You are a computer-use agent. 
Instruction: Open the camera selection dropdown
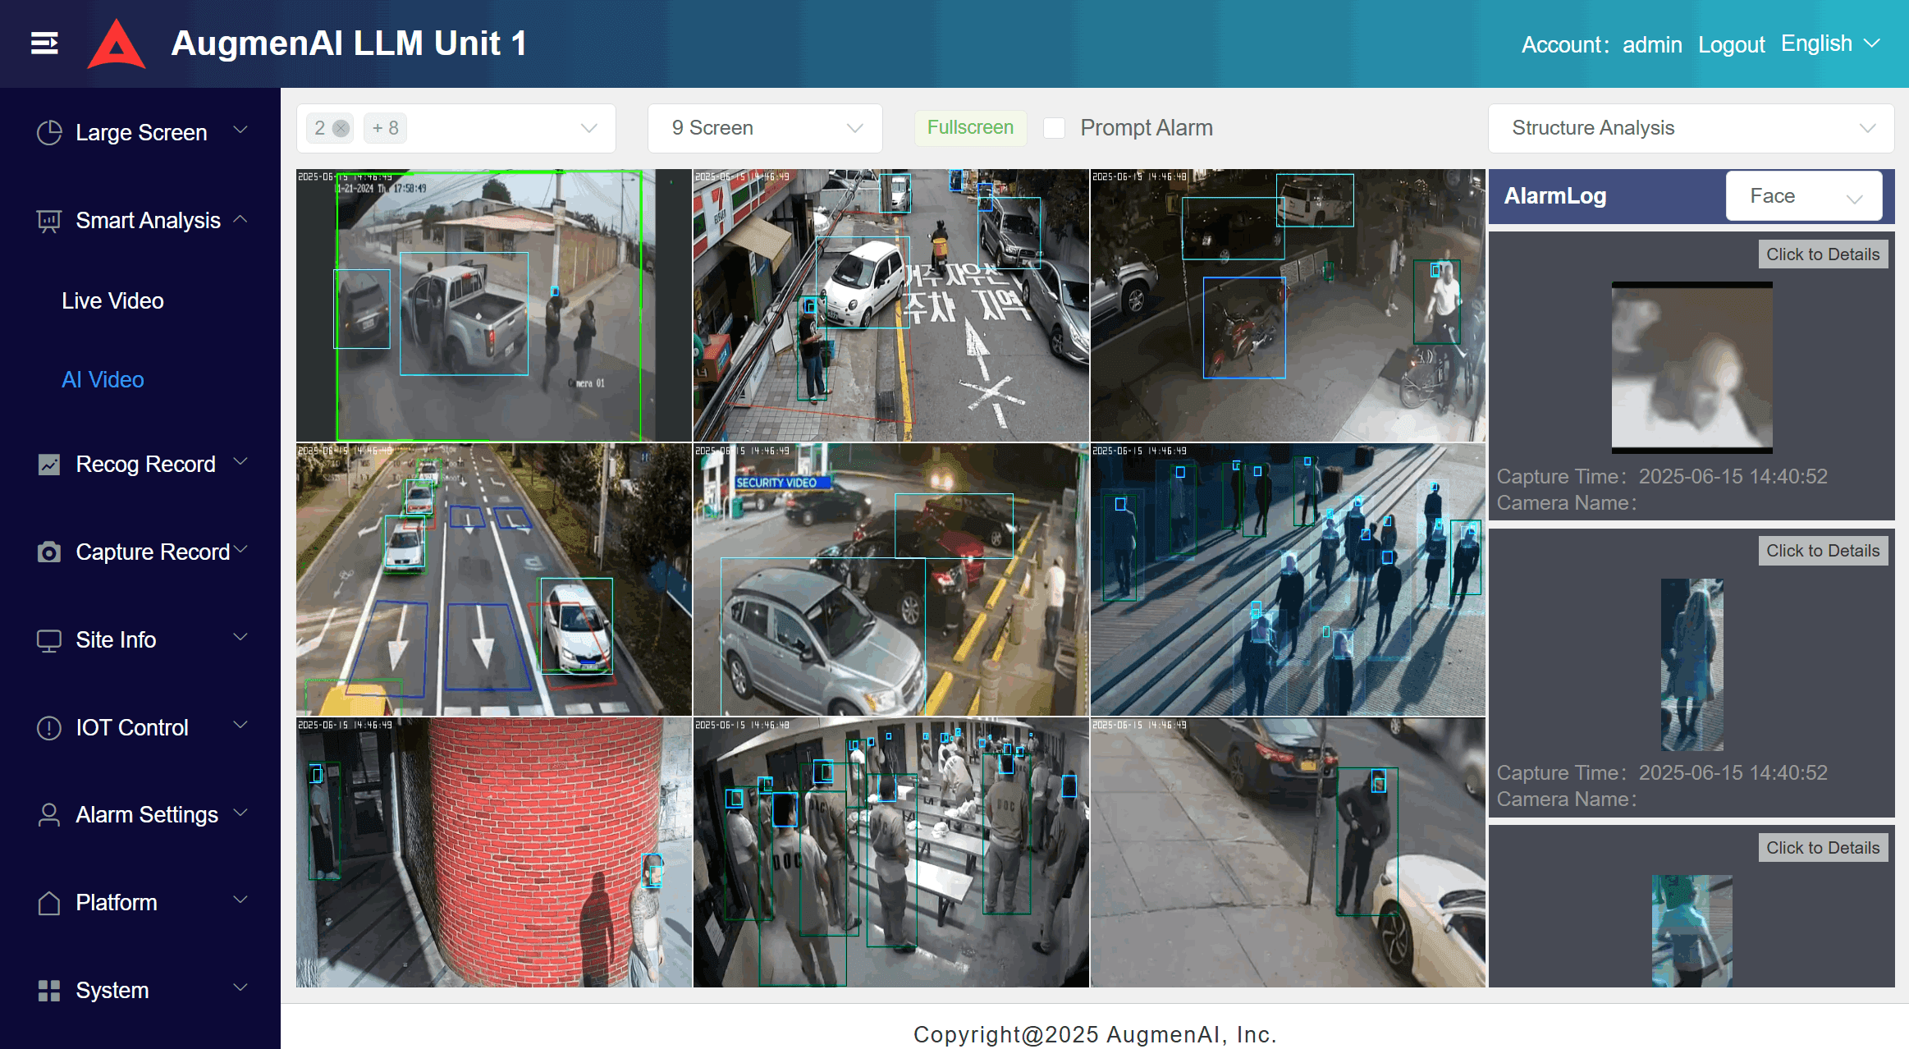456,128
